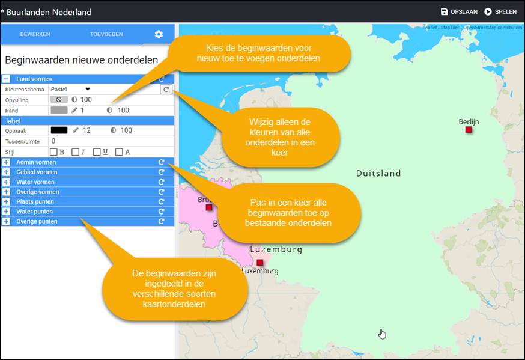This screenshot has width=525, height=360.
Task: Click the Kleurenschema refresh colors button
Action: (166, 89)
